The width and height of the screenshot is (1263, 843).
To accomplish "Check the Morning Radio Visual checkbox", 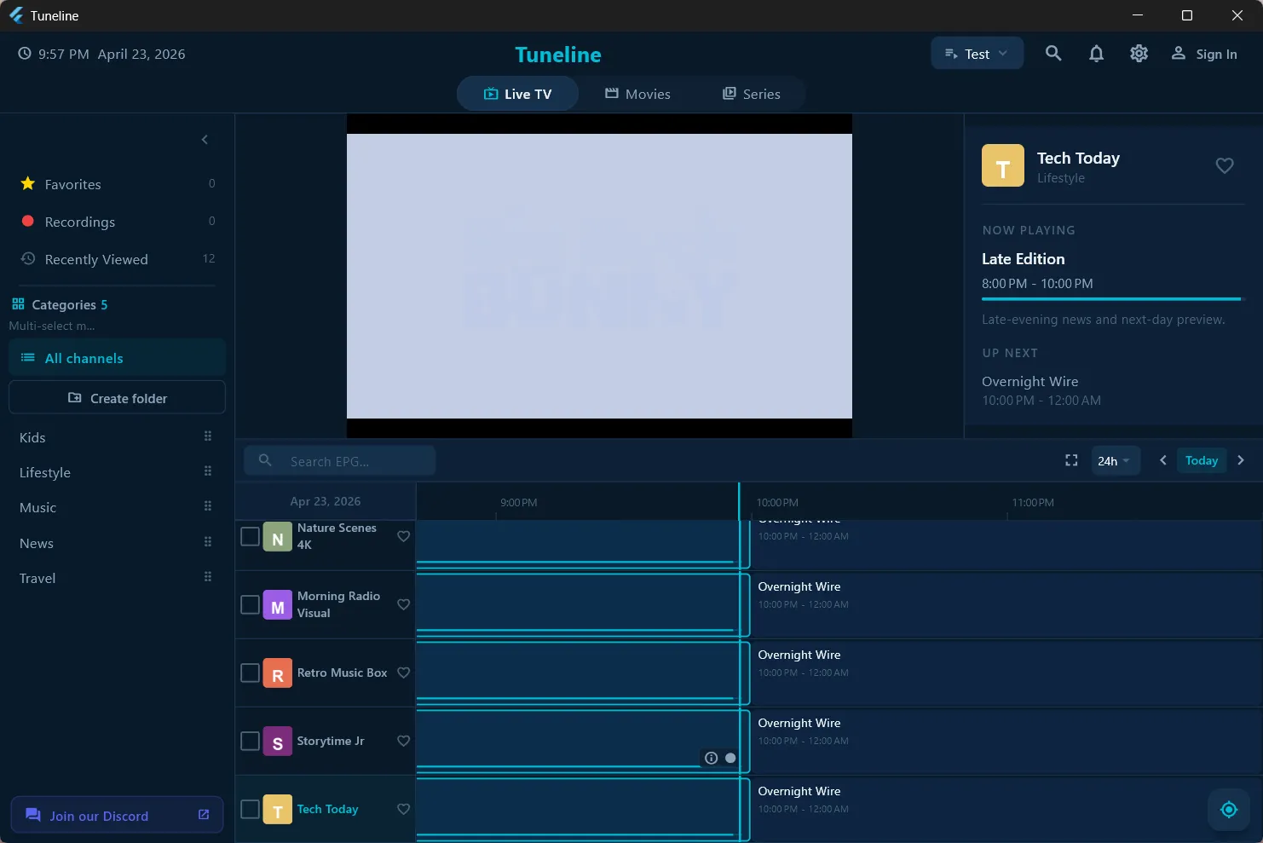I will pos(250,604).
